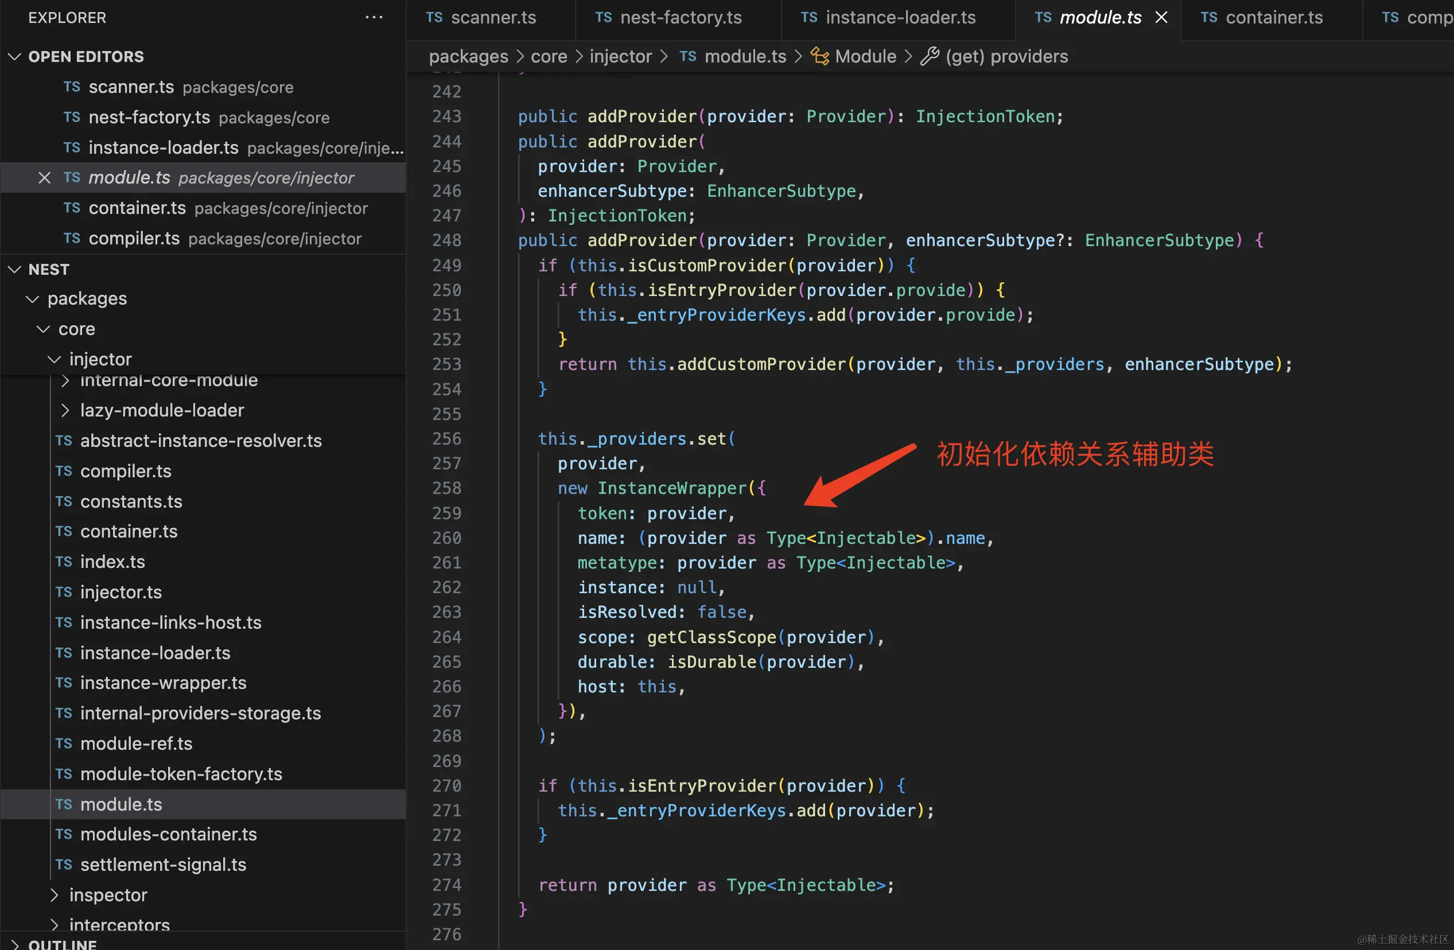The height and width of the screenshot is (950, 1454).
Task: Close module.ts in Open Editors list
Action: point(44,178)
